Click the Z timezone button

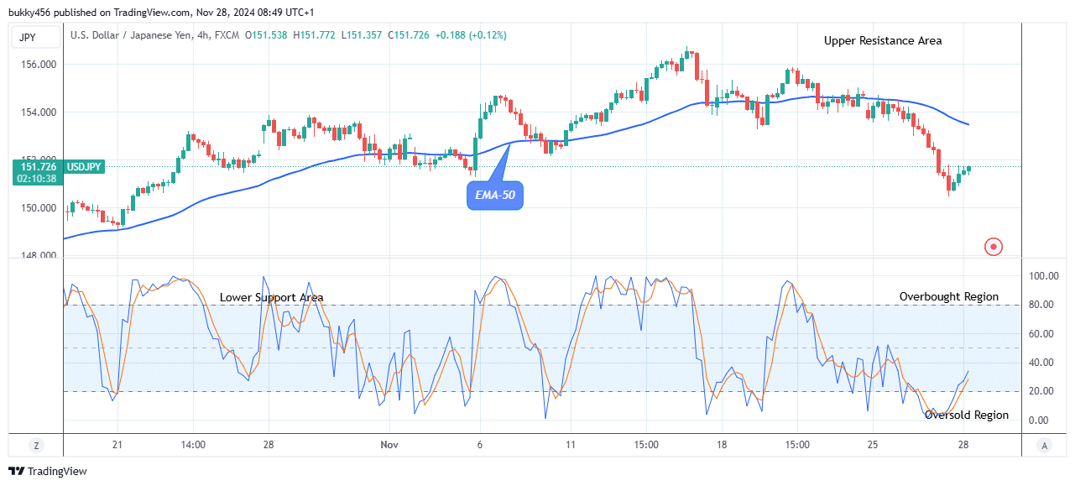tap(36, 446)
